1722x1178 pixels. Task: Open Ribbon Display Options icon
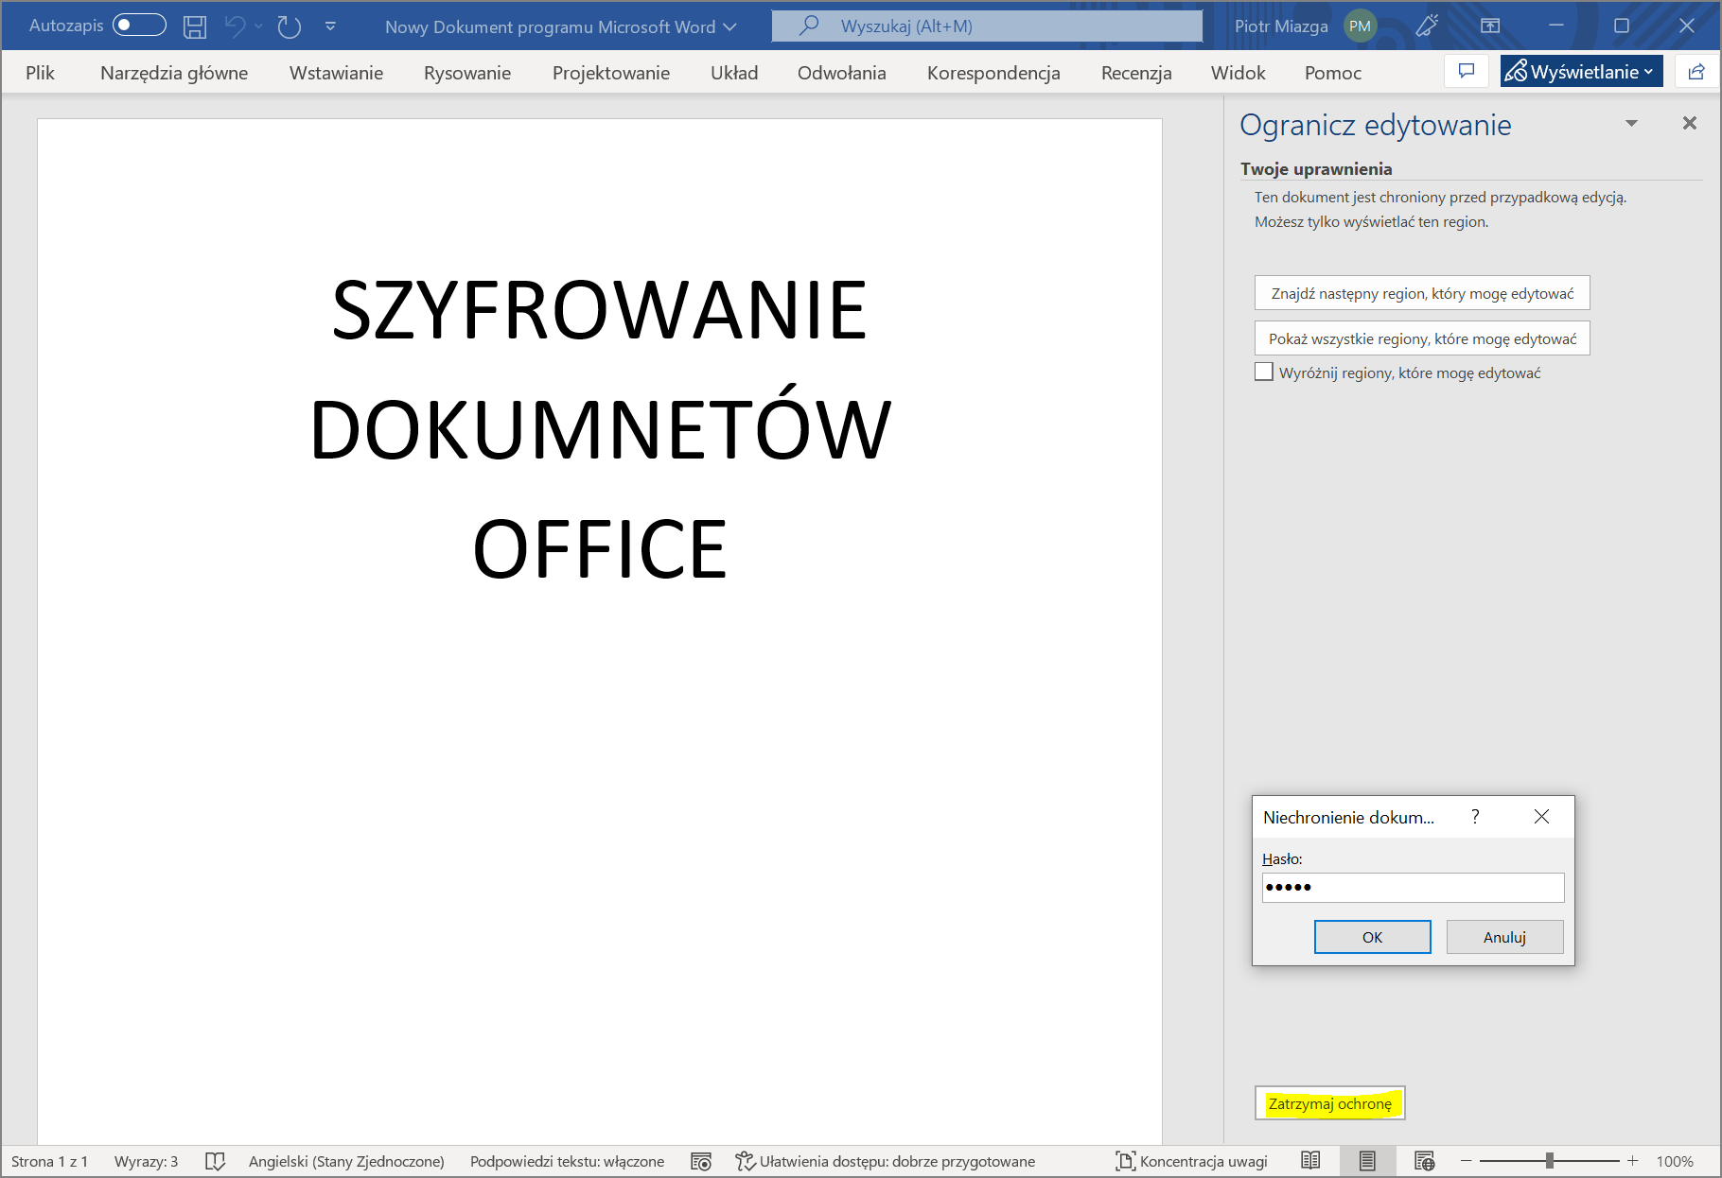click(x=1490, y=26)
